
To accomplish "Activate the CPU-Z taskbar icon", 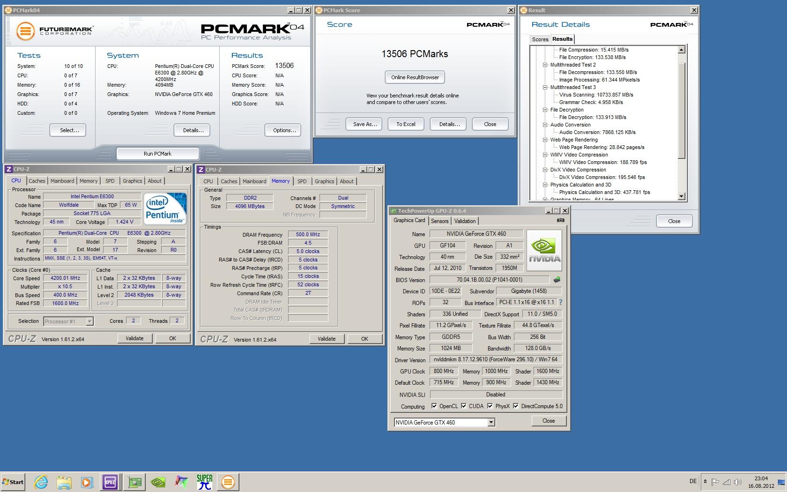I will (110, 482).
